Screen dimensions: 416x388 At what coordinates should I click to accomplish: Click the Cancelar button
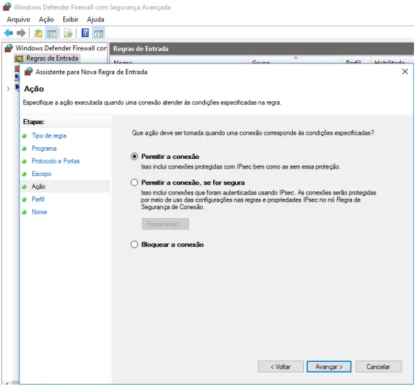click(x=378, y=367)
